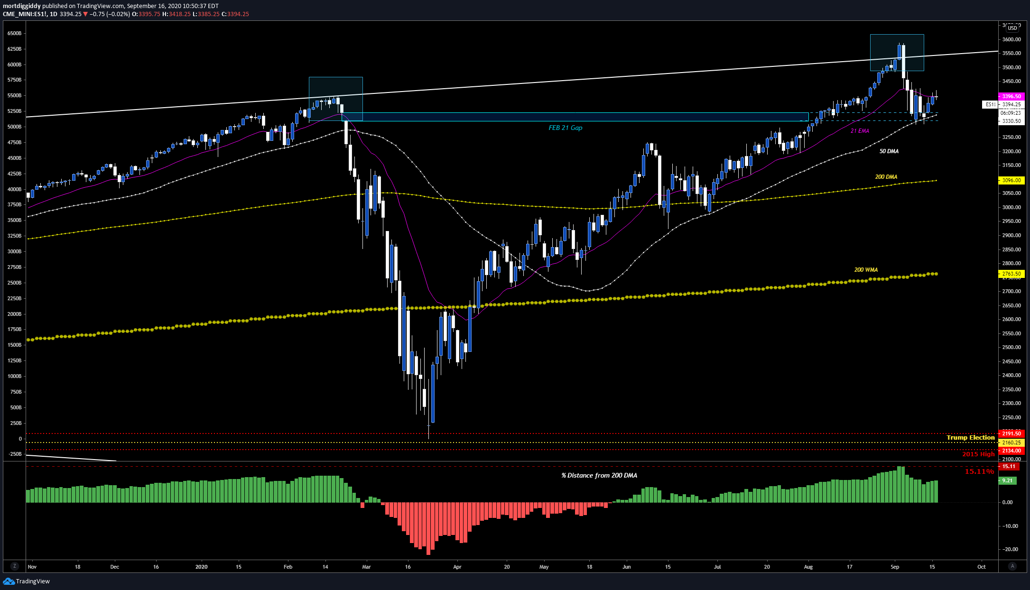
Task: Click the 6500B volume axis label
Action: pos(15,33)
